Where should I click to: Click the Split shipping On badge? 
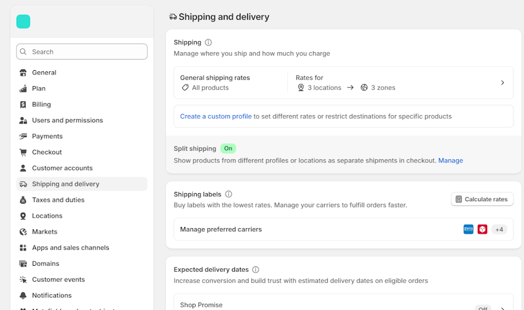(x=228, y=148)
